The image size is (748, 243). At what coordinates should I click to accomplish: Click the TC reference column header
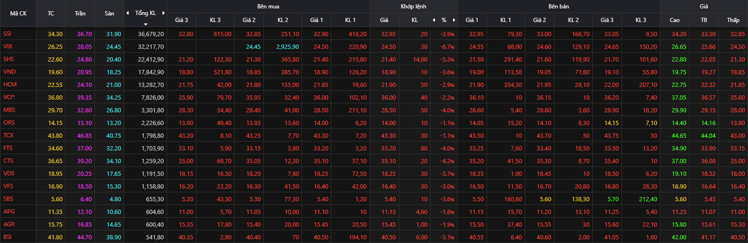(x=51, y=13)
